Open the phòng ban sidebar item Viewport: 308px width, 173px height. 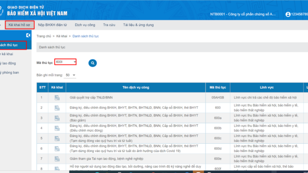click(x=10, y=73)
